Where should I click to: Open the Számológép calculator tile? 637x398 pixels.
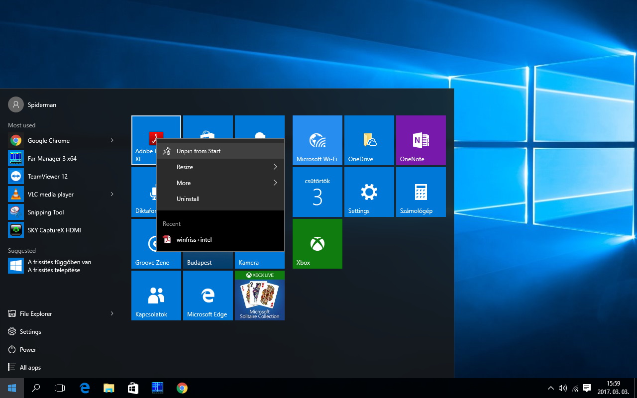421,192
